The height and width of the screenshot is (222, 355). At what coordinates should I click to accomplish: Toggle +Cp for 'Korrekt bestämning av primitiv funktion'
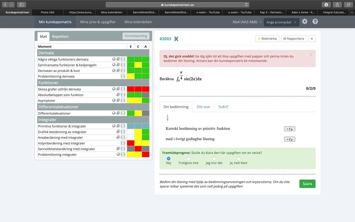click(x=289, y=129)
